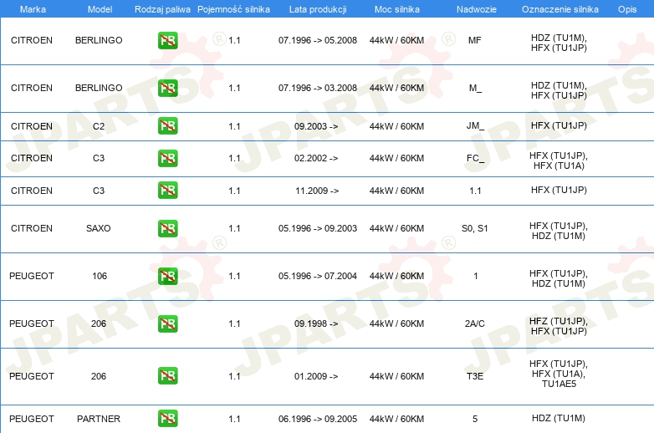Click fuel icon in Peugeot Partner row
The image size is (654, 433).
167,419
